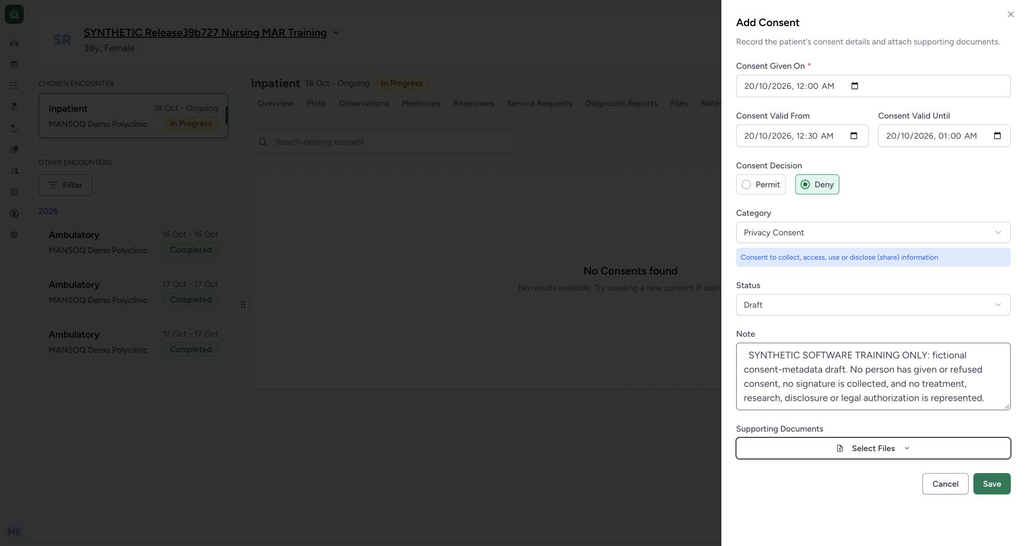The height and width of the screenshot is (546, 1025).
Task: Open calendar picker for Consent Valid From
Action: [x=854, y=136]
